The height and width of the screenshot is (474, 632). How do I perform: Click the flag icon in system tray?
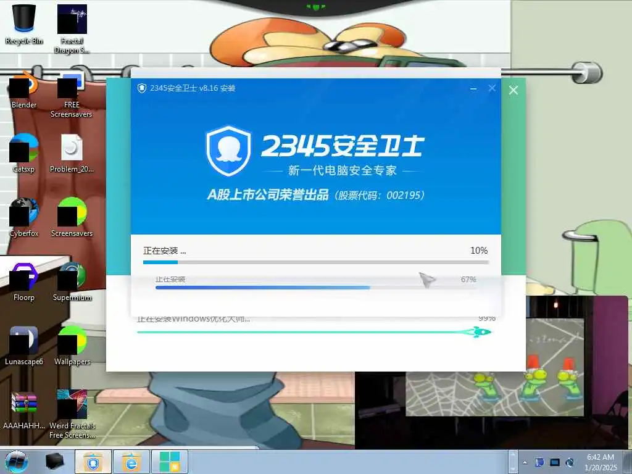(539, 463)
